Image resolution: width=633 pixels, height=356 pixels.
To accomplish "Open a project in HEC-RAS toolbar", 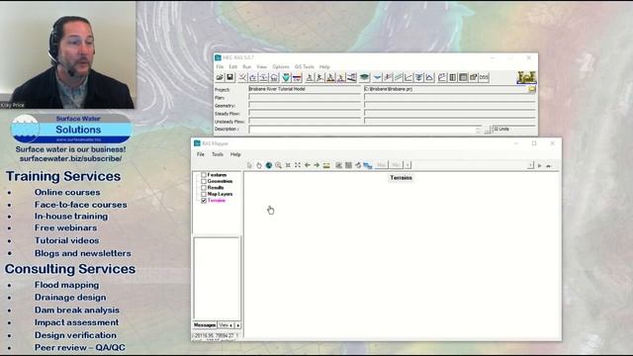I will [220, 77].
